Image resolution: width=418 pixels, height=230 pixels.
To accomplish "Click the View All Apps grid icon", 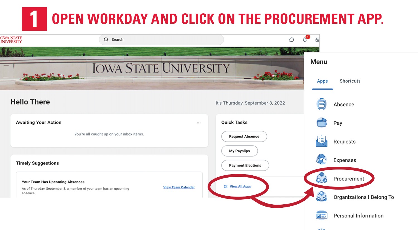I will click(x=226, y=187).
